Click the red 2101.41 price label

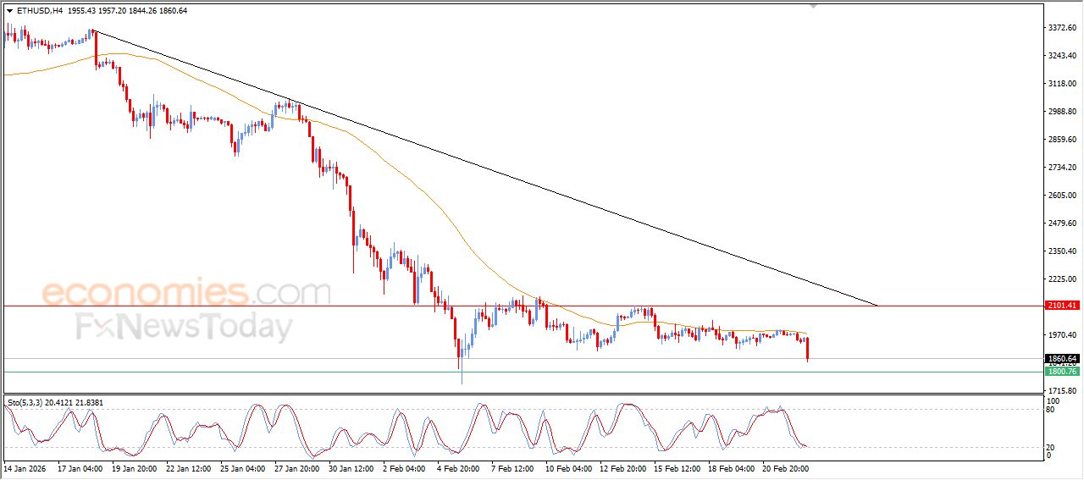click(x=1061, y=306)
